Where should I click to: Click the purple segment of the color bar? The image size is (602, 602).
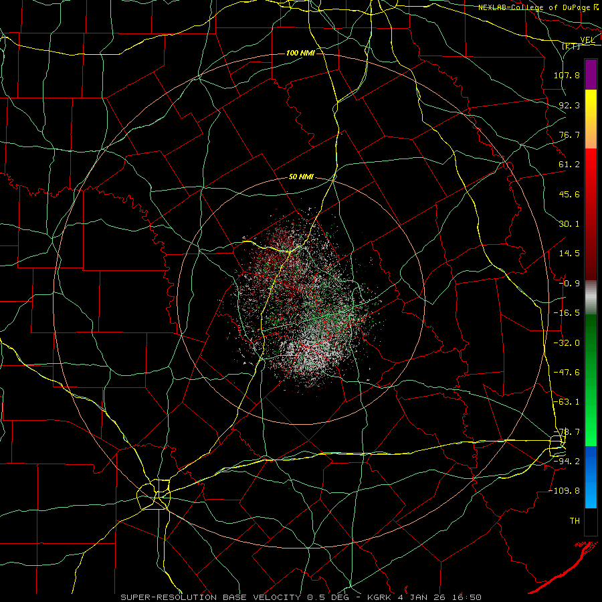(591, 74)
